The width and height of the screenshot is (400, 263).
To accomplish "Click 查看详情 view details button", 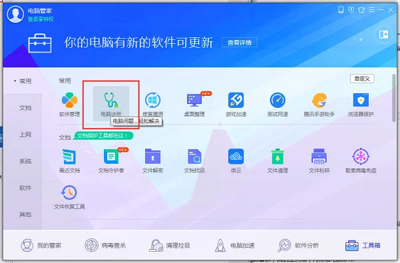I will click(240, 43).
